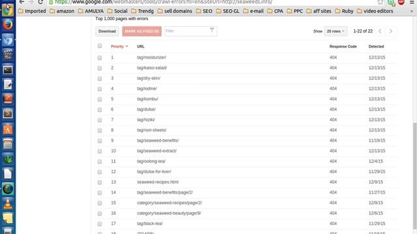Check the tag/kaiso-salad/ row checkbox
Screen dimensions: 417x234
100,68
